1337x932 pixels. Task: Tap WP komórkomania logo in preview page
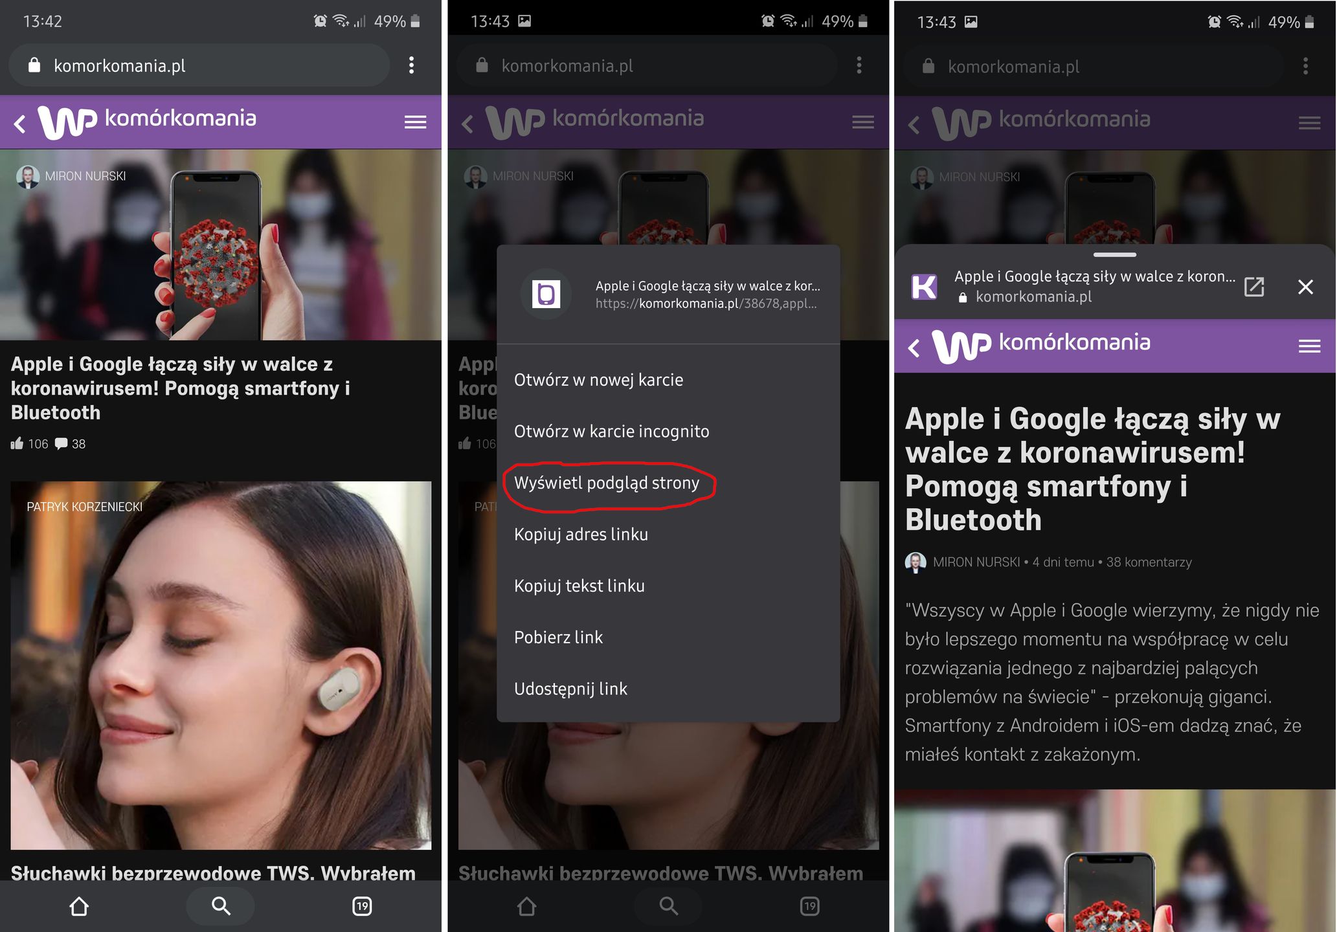pyautogui.click(x=1041, y=346)
